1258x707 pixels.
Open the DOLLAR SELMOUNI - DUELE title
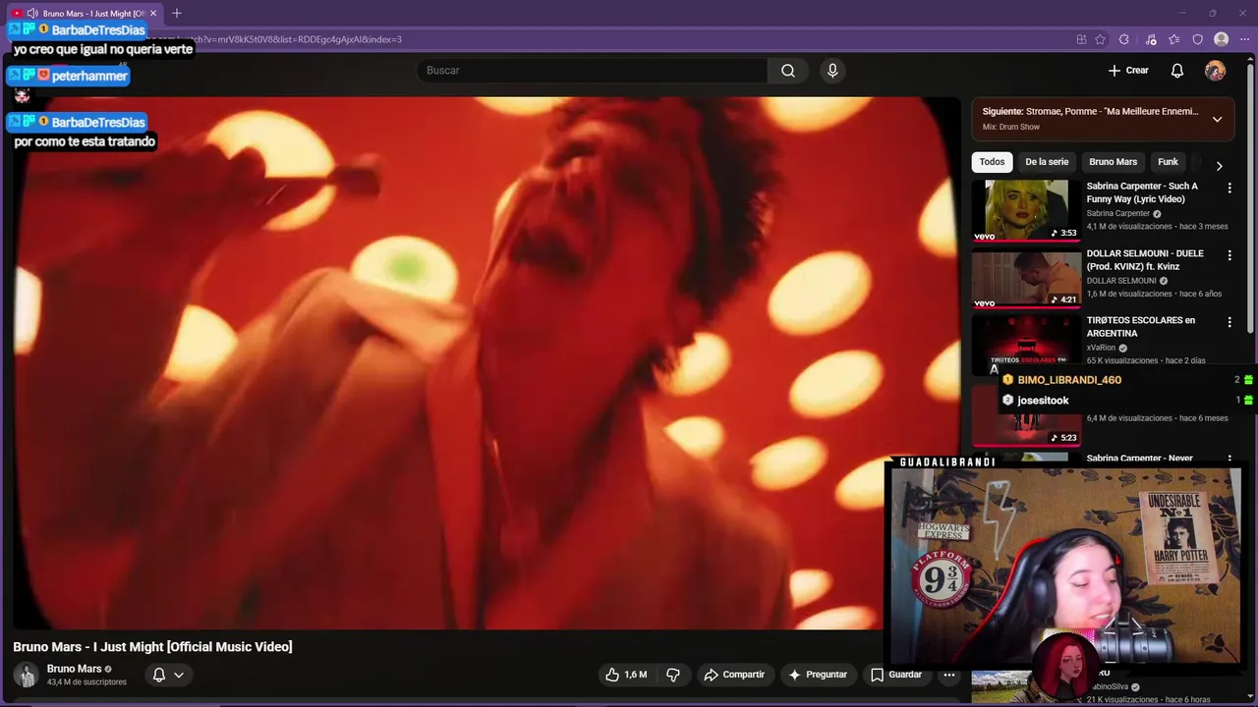(1145, 260)
